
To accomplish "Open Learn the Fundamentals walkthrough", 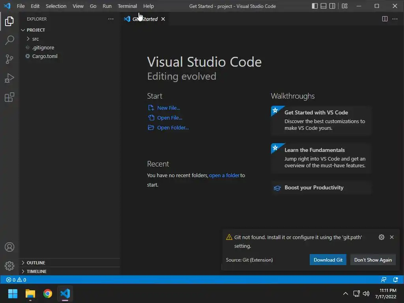I will pyautogui.click(x=321, y=158).
